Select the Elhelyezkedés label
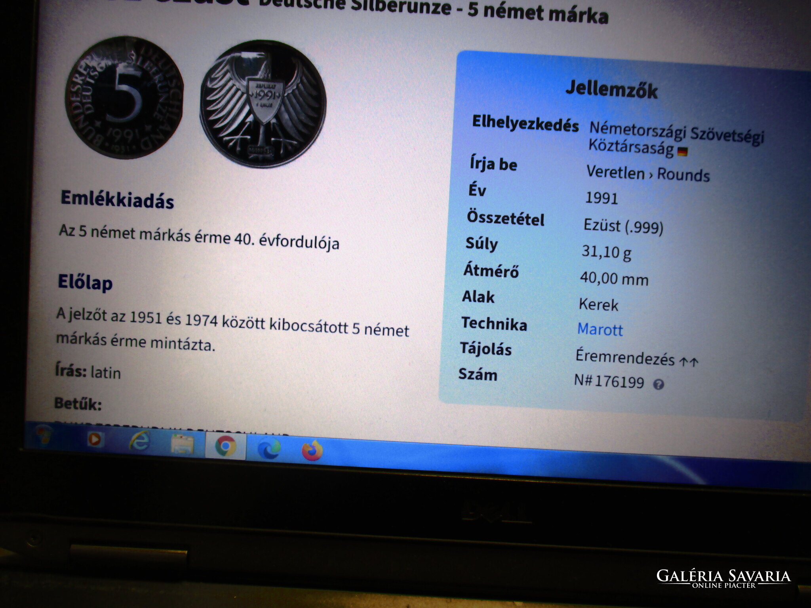The width and height of the screenshot is (811, 608). pyautogui.click(x=525, y=123)
